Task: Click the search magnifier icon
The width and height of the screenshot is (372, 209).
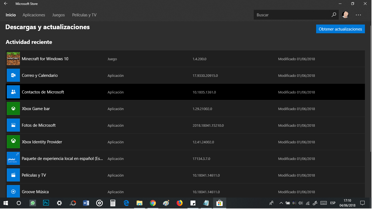Action: pyautogui.click(x=334, y=15)
